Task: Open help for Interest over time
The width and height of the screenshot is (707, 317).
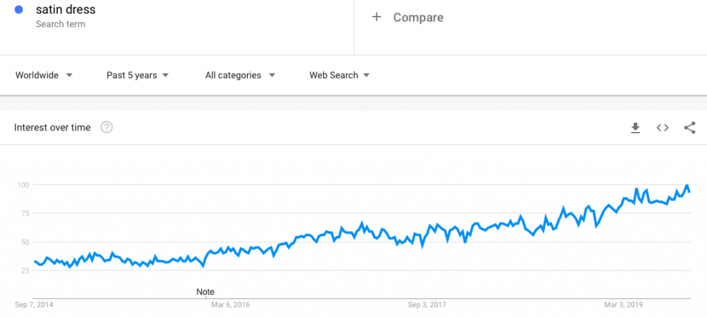Action: click(x=106, y=128)
